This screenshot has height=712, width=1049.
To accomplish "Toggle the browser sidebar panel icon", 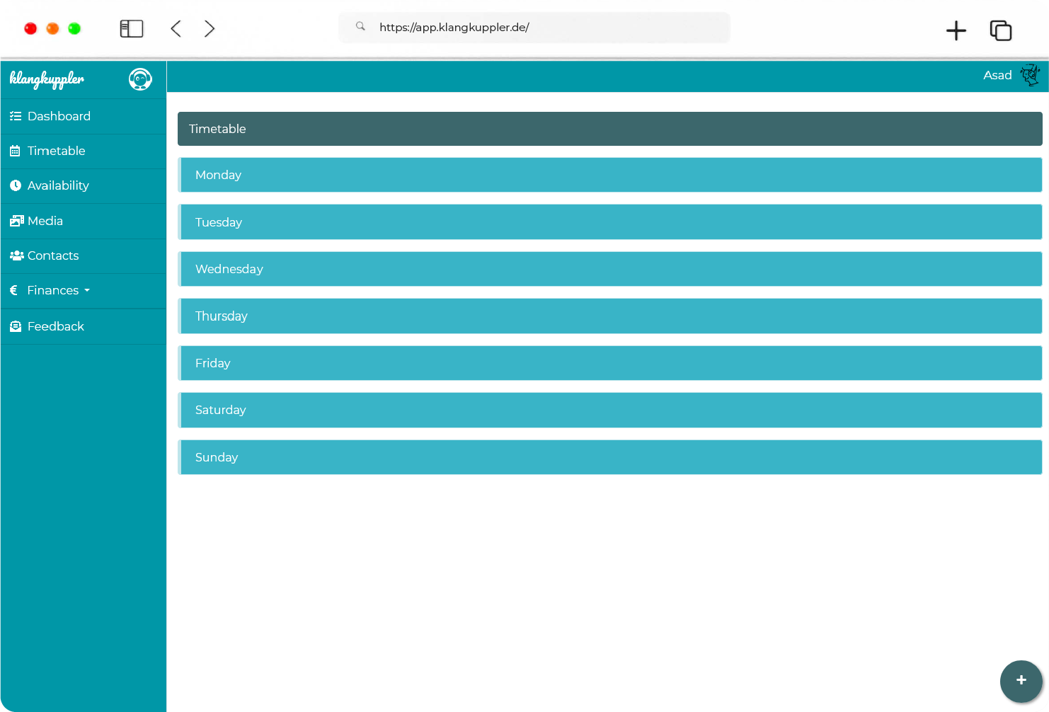I will pos(132,28).
